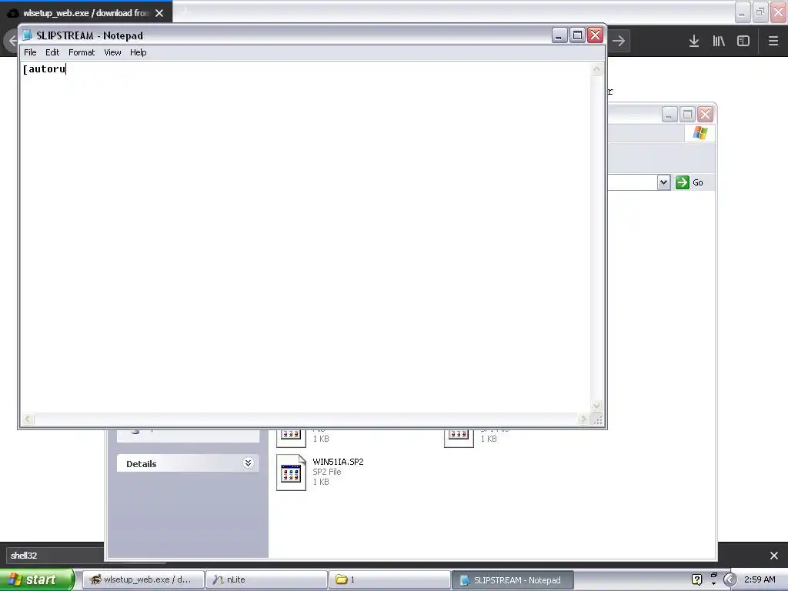Click the Notepad horizontal scrollbar right arrow
This screenshot has height=591, width=788.
(583, 419)
